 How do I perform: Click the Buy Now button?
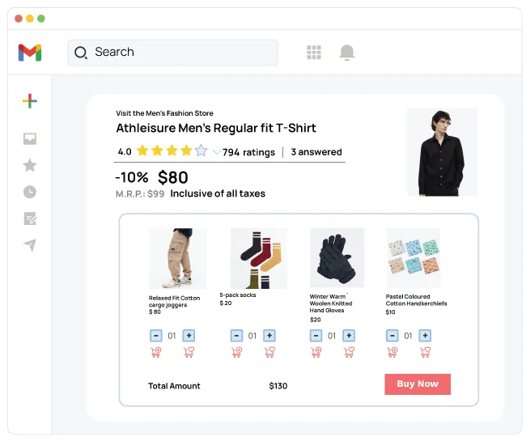point(417,384)
